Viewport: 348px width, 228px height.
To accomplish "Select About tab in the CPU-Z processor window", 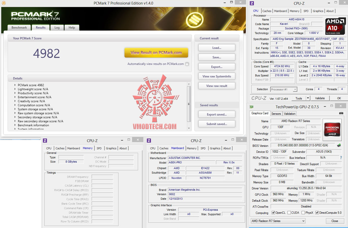I will coord(330,11).
